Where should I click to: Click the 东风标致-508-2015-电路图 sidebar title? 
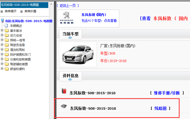coord(24,5)
